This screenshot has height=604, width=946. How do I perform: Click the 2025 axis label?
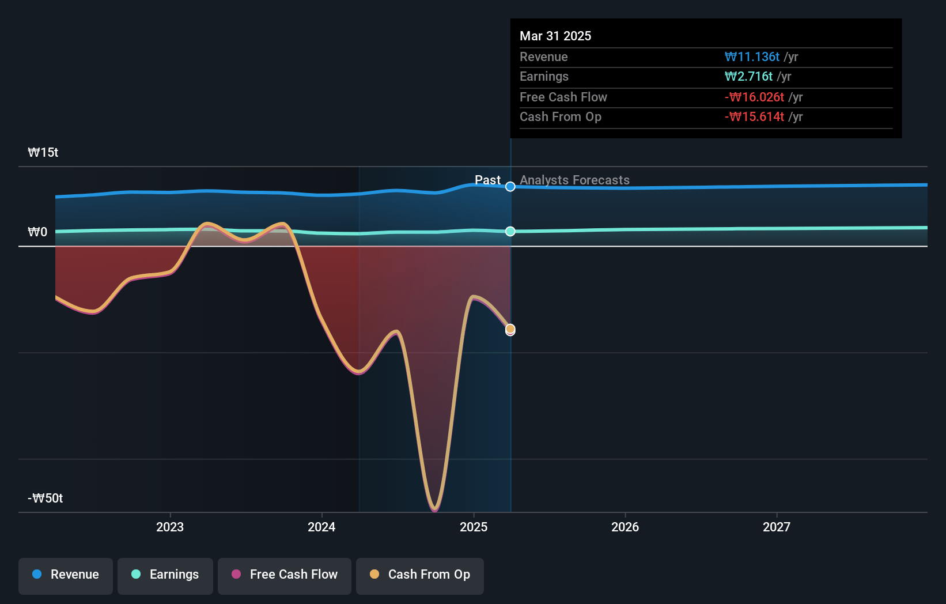[474, 527]
